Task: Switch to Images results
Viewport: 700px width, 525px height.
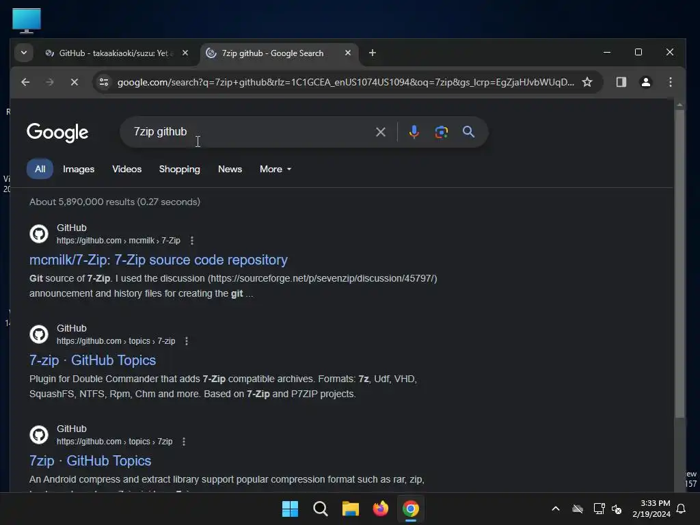Action: 79,169
